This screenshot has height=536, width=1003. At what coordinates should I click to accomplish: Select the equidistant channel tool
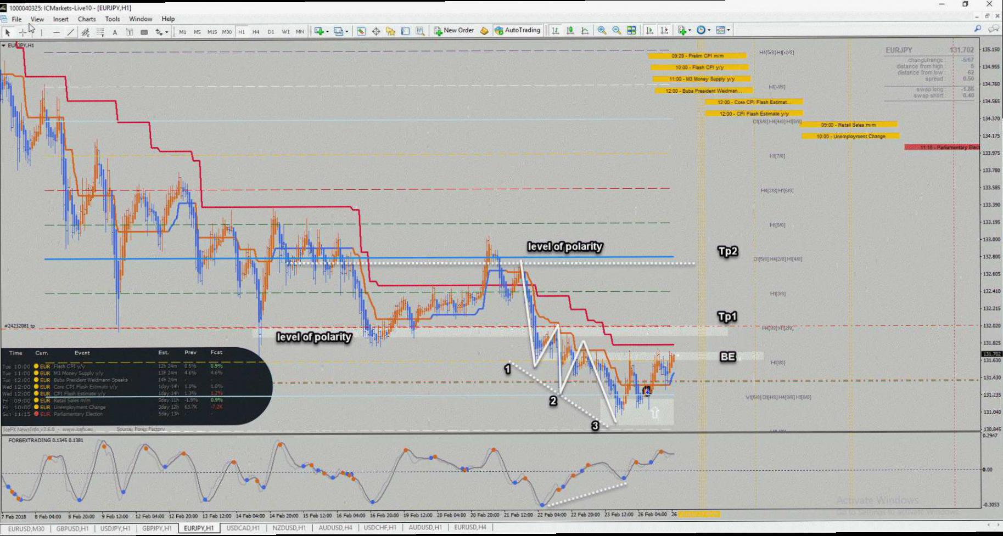pos(86,32)
